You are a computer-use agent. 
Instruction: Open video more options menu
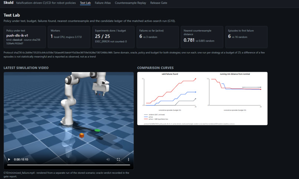point(128,159)
